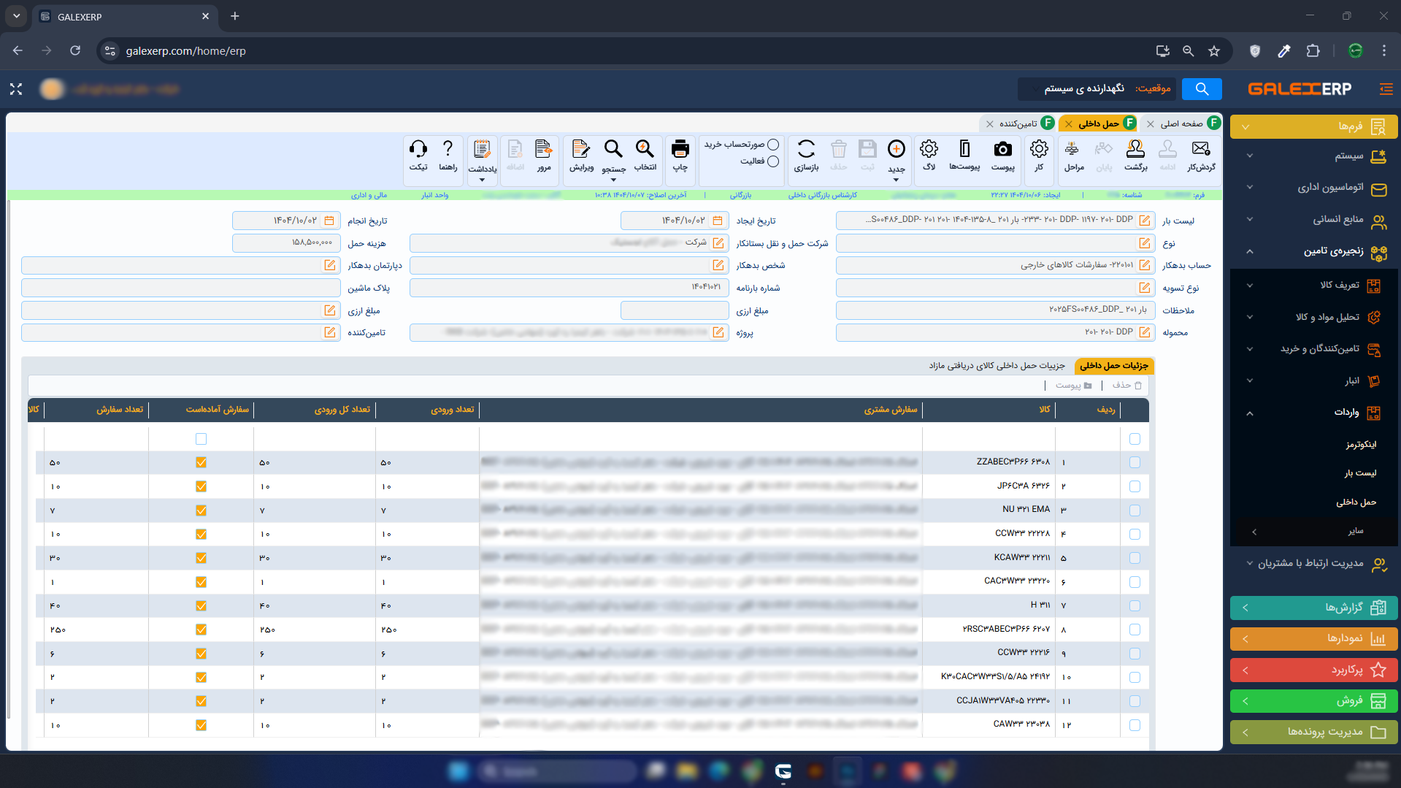The image size is (1401, 788).
Task: Select the جزئیات حمل داخلی tab
Action: tap(1114, 365)
